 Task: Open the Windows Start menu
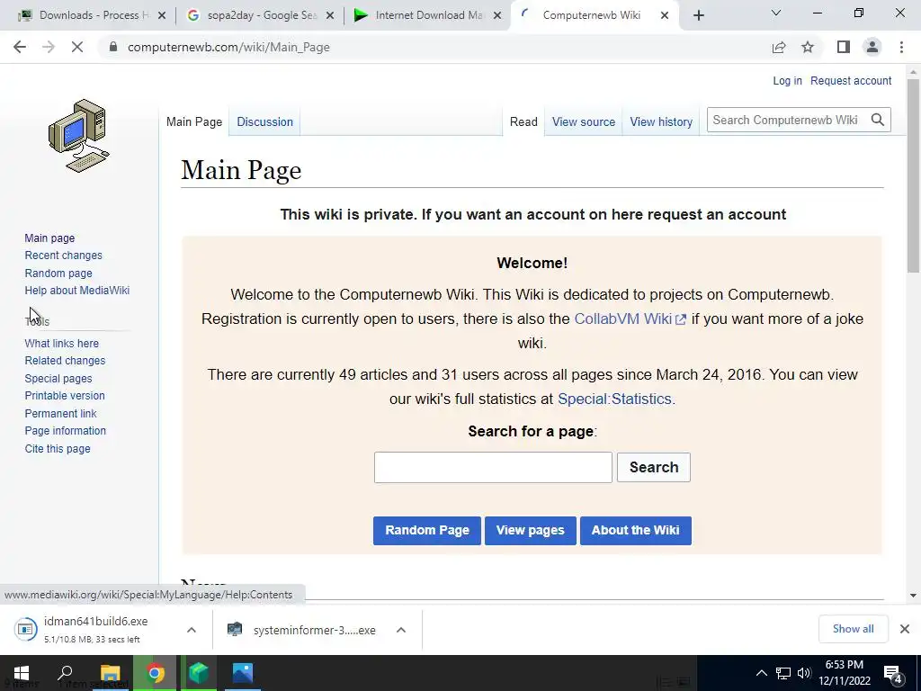click(x=22, y=673)
